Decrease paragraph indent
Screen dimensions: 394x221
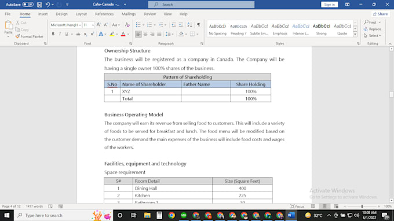[174, 24]
